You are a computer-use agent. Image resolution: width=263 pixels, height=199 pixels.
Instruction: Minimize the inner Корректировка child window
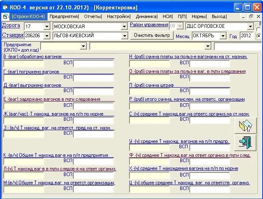(243, 16)
